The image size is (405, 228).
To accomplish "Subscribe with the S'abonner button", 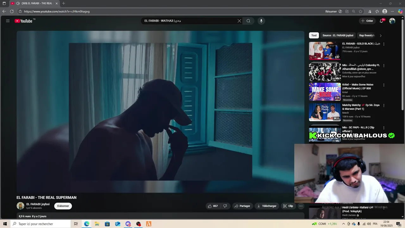I will [63, 206].
